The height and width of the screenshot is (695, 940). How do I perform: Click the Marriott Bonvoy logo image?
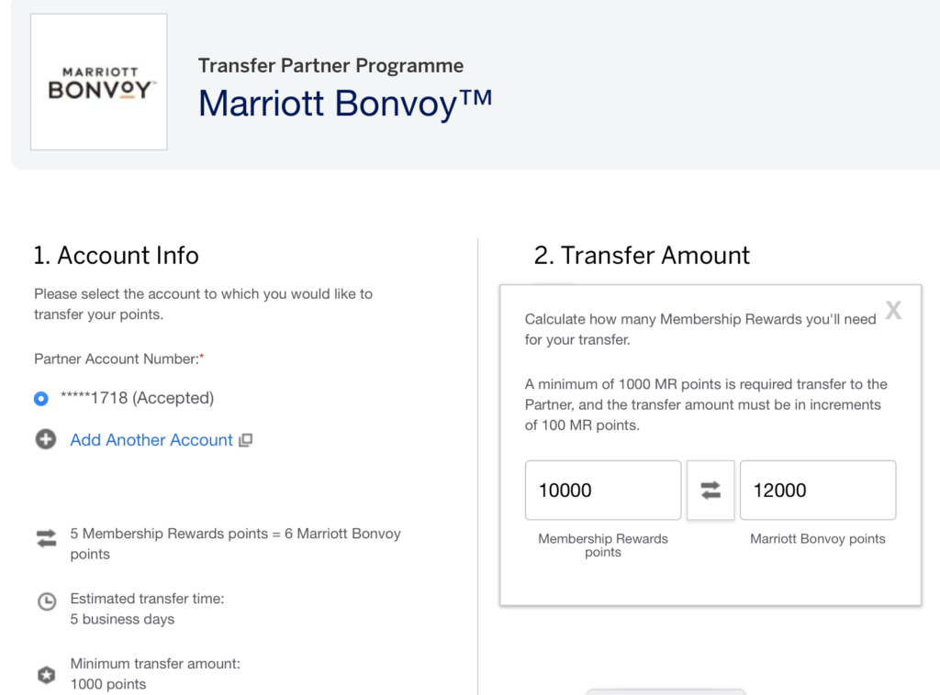click(x=98, y=82)
